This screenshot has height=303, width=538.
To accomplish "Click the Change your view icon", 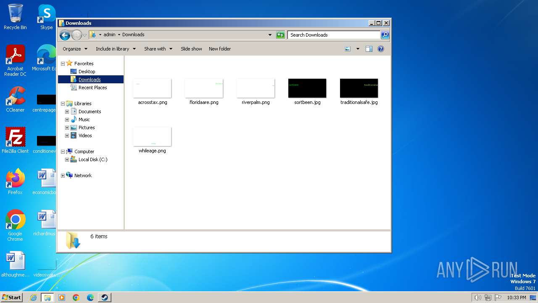I will (348, 49).
